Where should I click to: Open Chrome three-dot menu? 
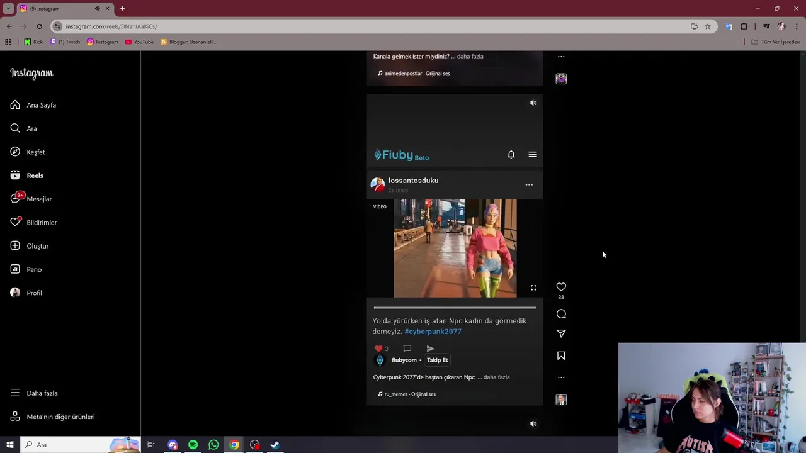click(x=797, y=26)
